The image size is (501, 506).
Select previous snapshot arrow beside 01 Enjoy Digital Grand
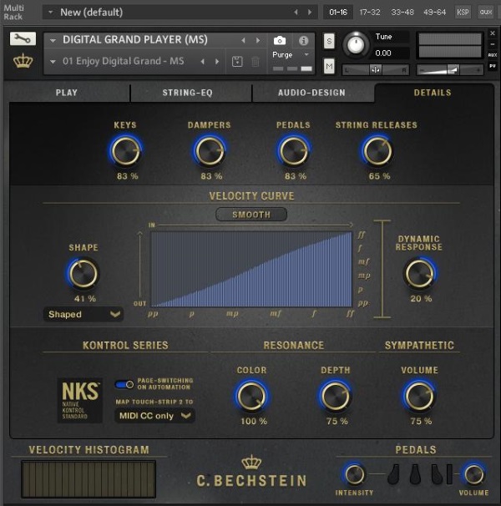pyautogui.click(x=202, y=61)
